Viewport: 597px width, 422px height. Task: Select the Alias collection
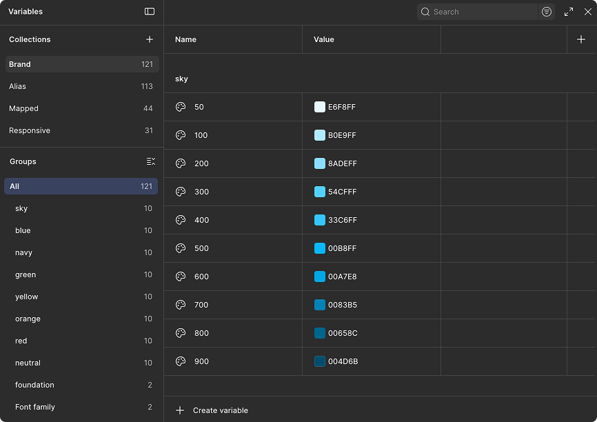pos(82,86)
